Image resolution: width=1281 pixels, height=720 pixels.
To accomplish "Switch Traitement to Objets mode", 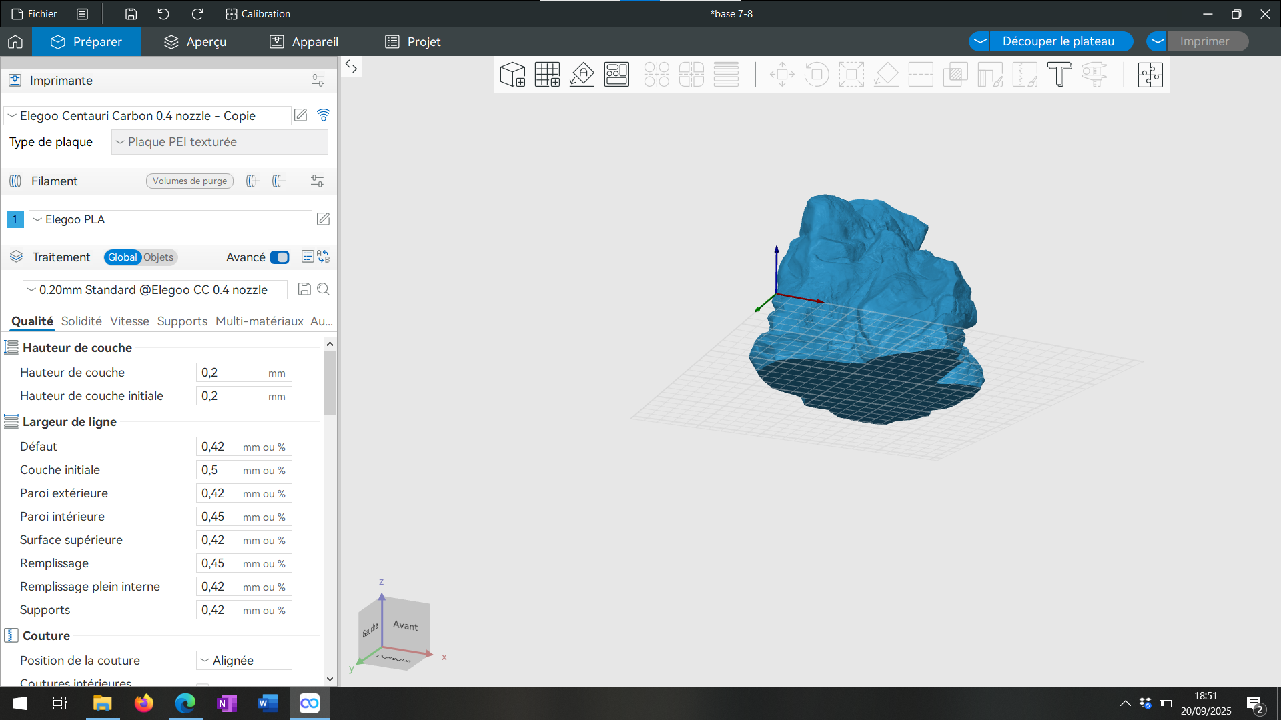I will click(x=159, y=257).
